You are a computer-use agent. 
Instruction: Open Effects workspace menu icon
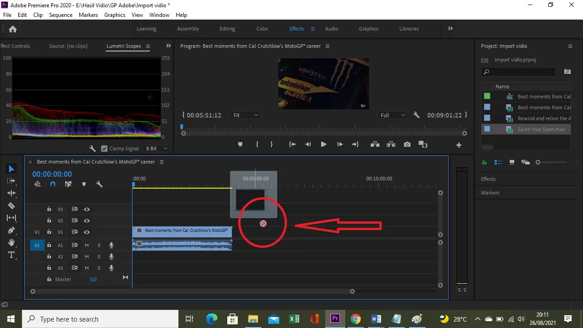point(313,29)
